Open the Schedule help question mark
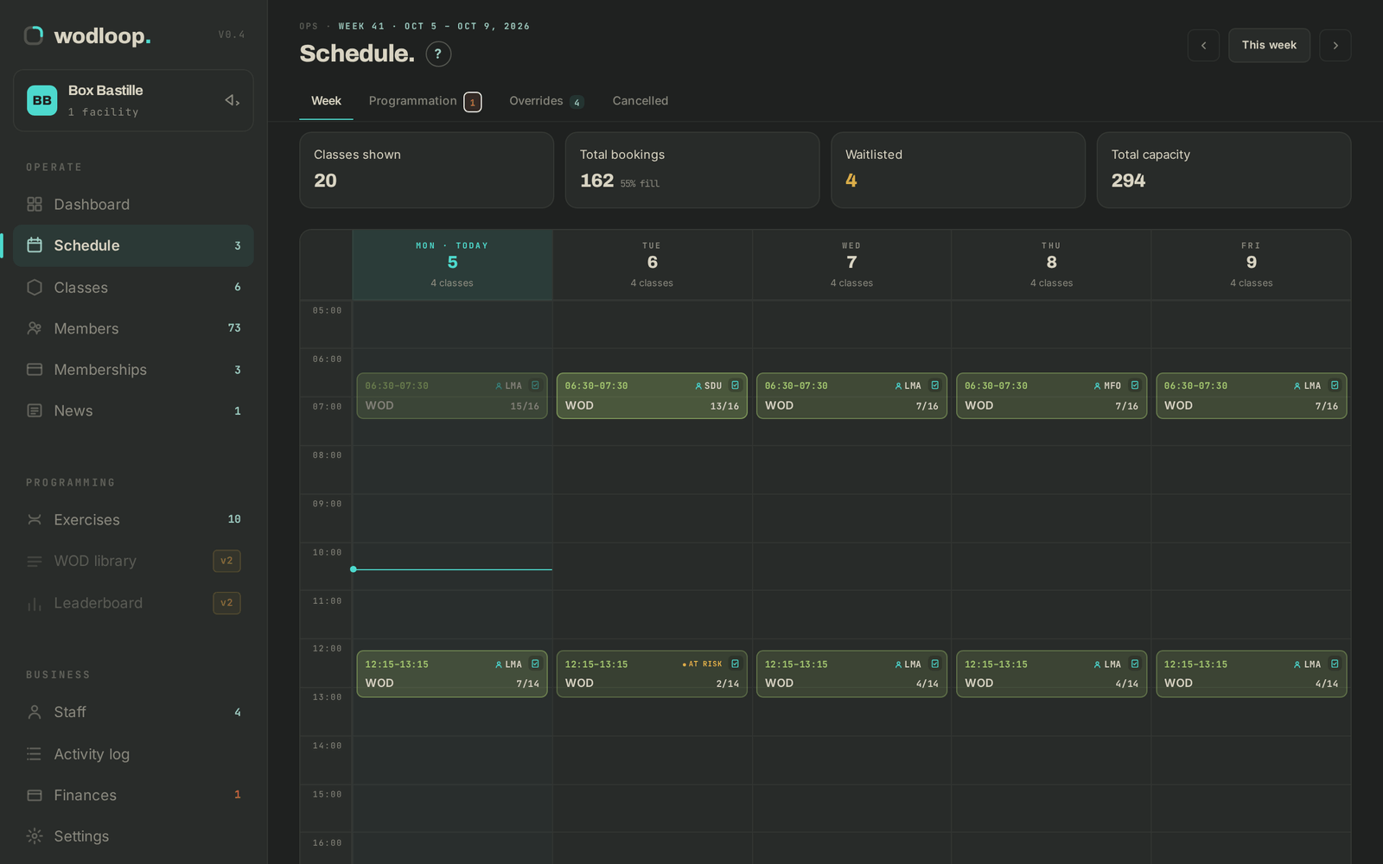Screen dimensions: 1383x864 tap(438, 54)
